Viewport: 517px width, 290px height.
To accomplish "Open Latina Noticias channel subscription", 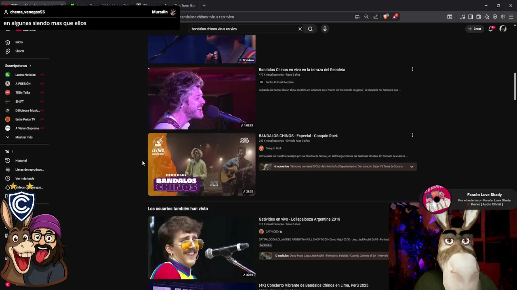I will pyautogui.click(x=25, y=75).
